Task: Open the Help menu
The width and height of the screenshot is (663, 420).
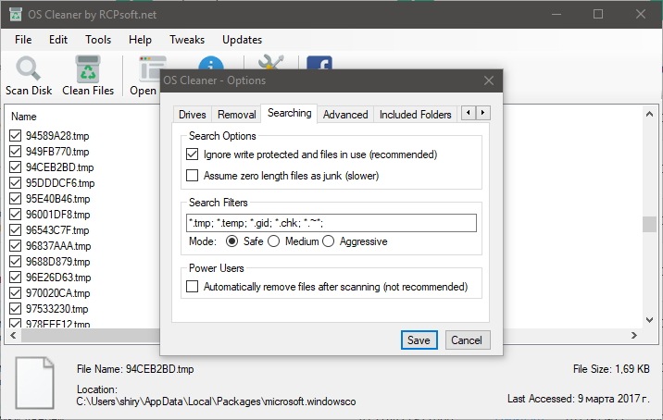Action: pos(140,40)
